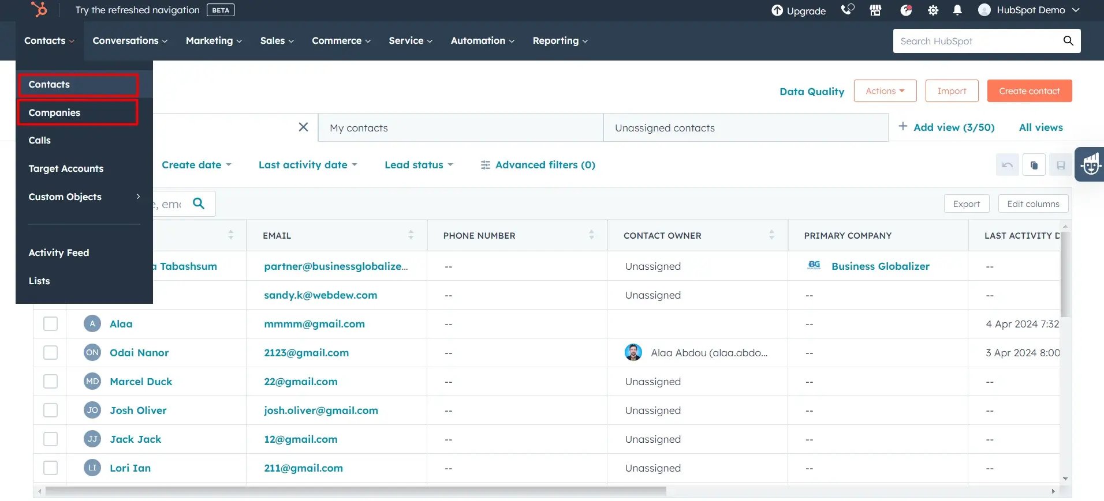Click Alaa Abdou's owner avatar photo
Viewport: 1104px width, 501px height.
(633, 352)
